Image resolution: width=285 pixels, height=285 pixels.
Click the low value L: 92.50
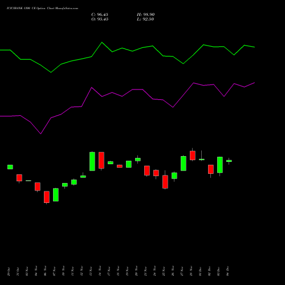tap(145, 19)
